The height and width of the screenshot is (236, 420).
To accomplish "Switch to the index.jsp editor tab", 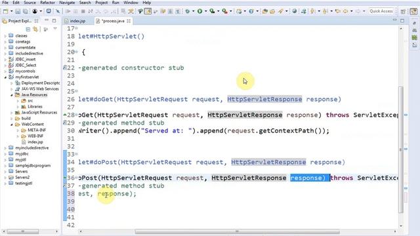I will (x=77, y=21).
